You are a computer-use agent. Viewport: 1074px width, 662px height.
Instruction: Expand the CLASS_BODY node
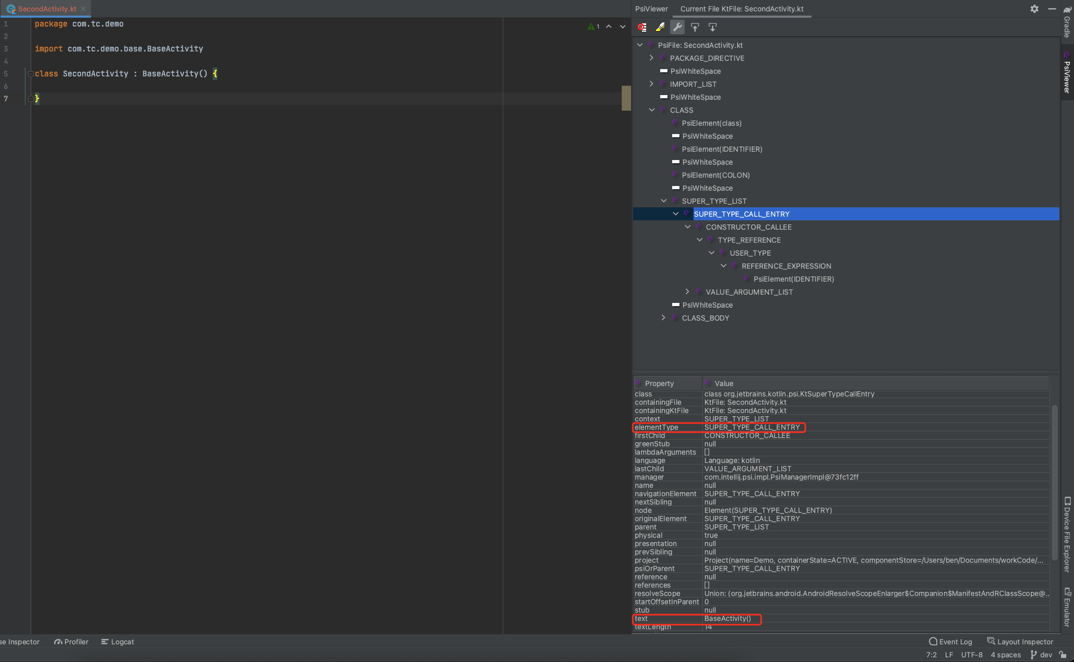tap(663, 318)
